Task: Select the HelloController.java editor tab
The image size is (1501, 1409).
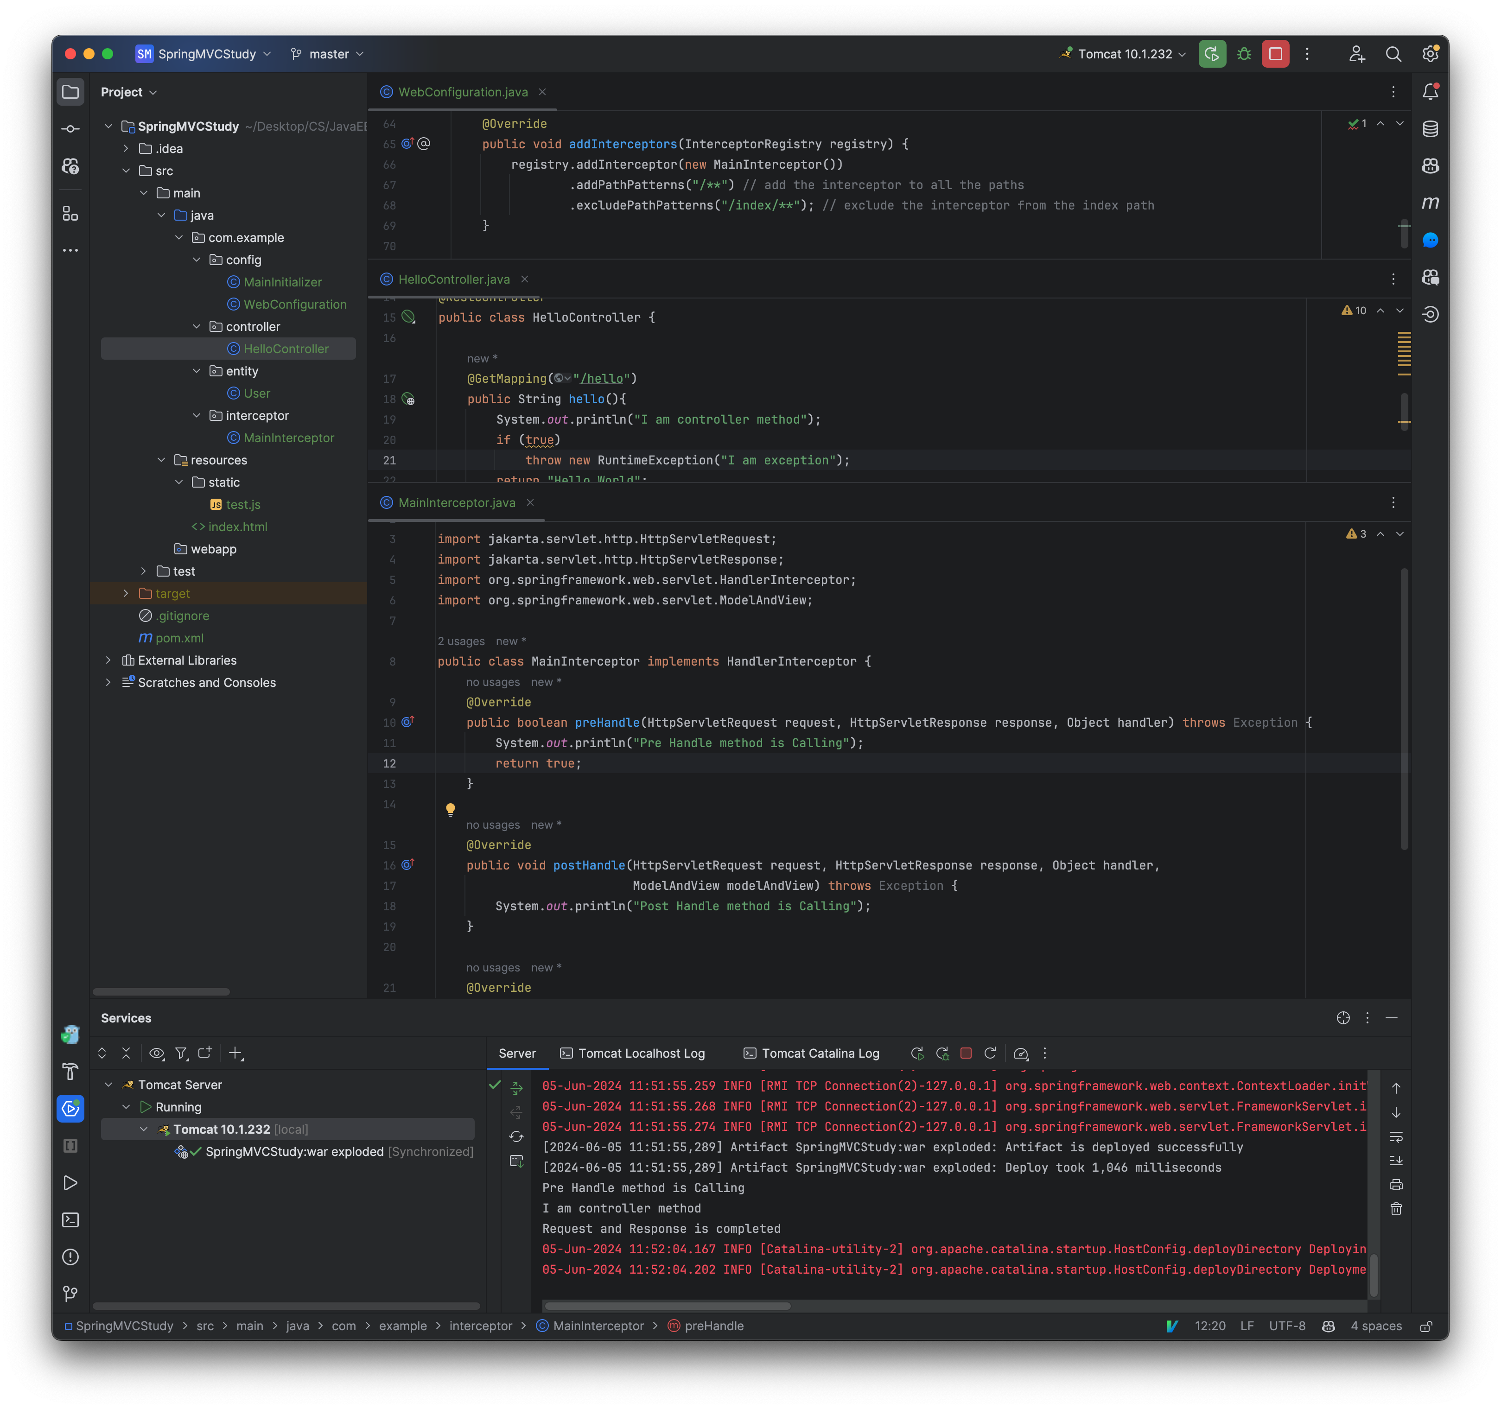Action: 455,279
